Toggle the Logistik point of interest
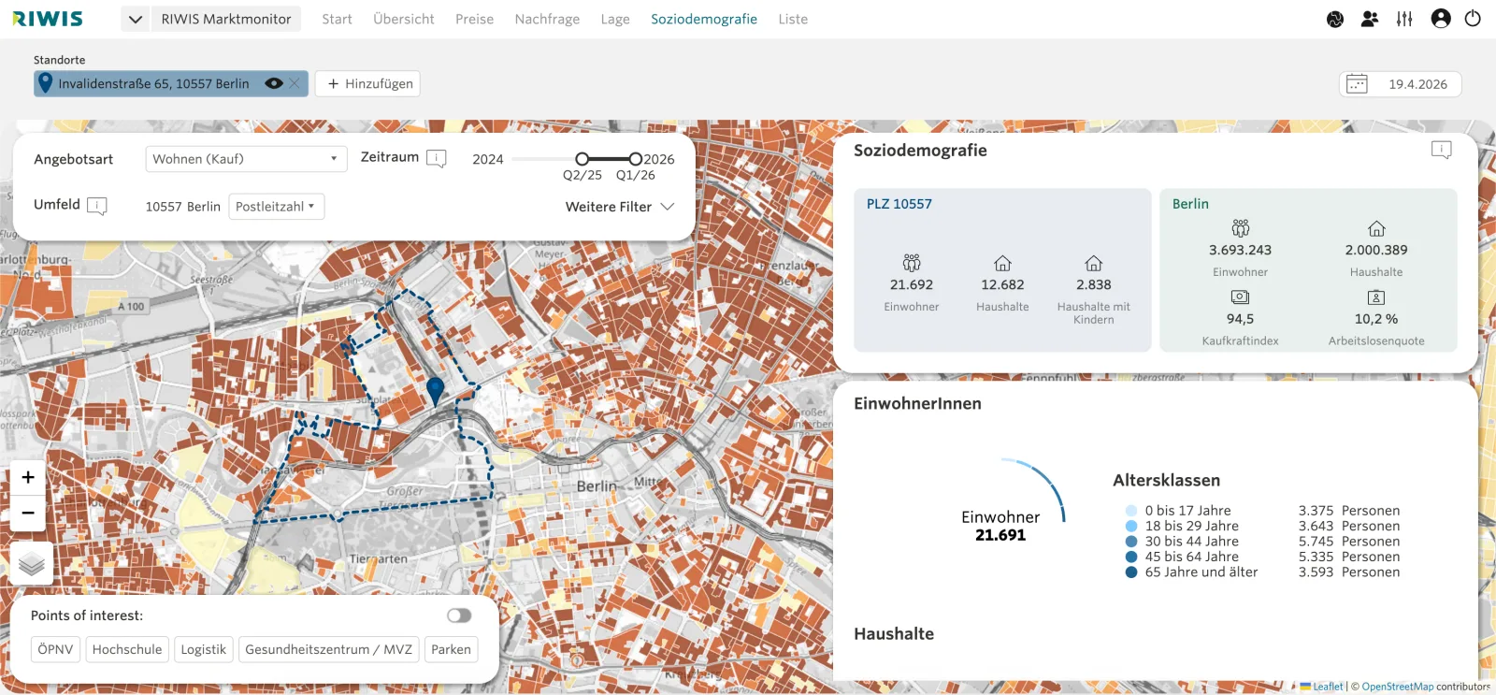 tap(203, 649)
